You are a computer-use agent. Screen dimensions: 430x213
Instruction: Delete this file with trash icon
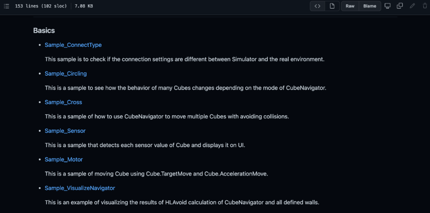425,6
